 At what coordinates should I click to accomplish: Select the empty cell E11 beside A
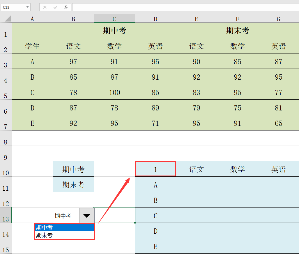(197, 185)
